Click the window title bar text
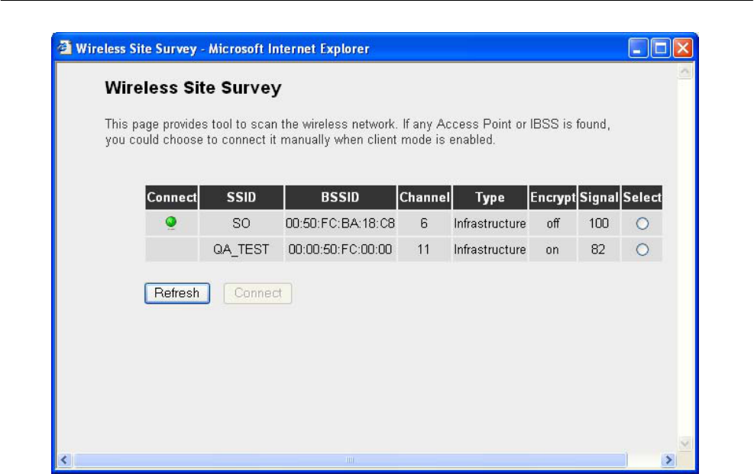This screenshot has height=474, width=754. [222, 49]
